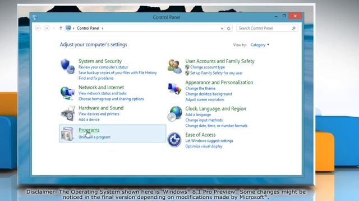Refresh the Control Panel view
This screenshot has width=359, height=201.
[x=229, y=28]
